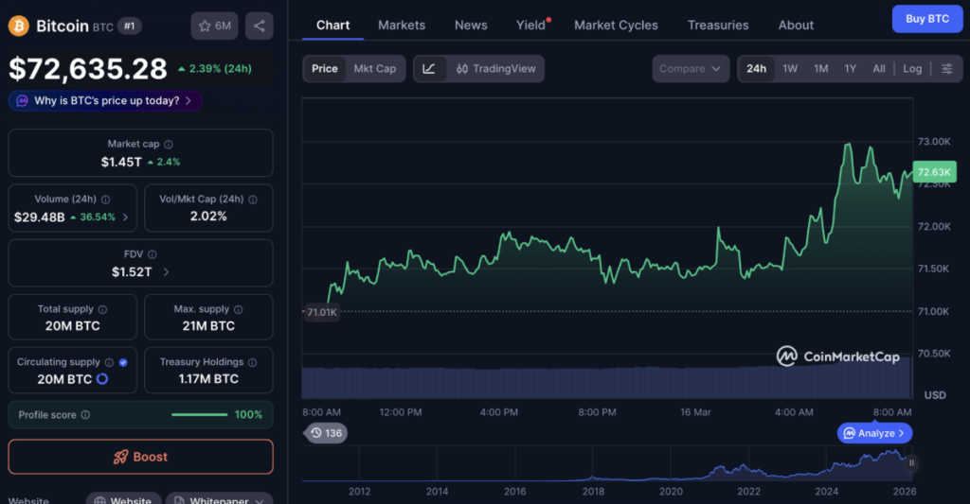Screen dimensions: 970x504
Task: Select the line chart icon button
Action: pos(429,69)
